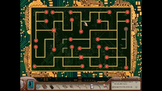Pick the dark luggage tag inventory item

coord(51,86)
